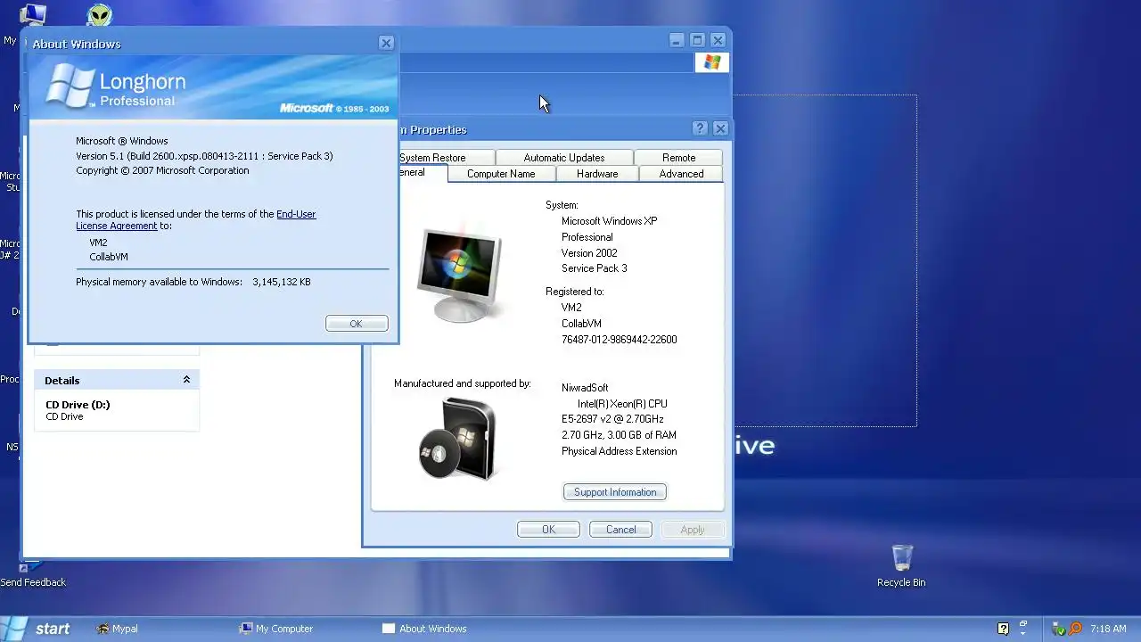Click the NiwradSoft software box image

pos(457,439)
